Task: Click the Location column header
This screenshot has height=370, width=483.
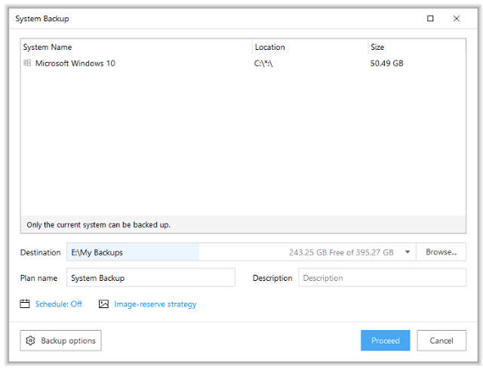Action: pos(310,47)
